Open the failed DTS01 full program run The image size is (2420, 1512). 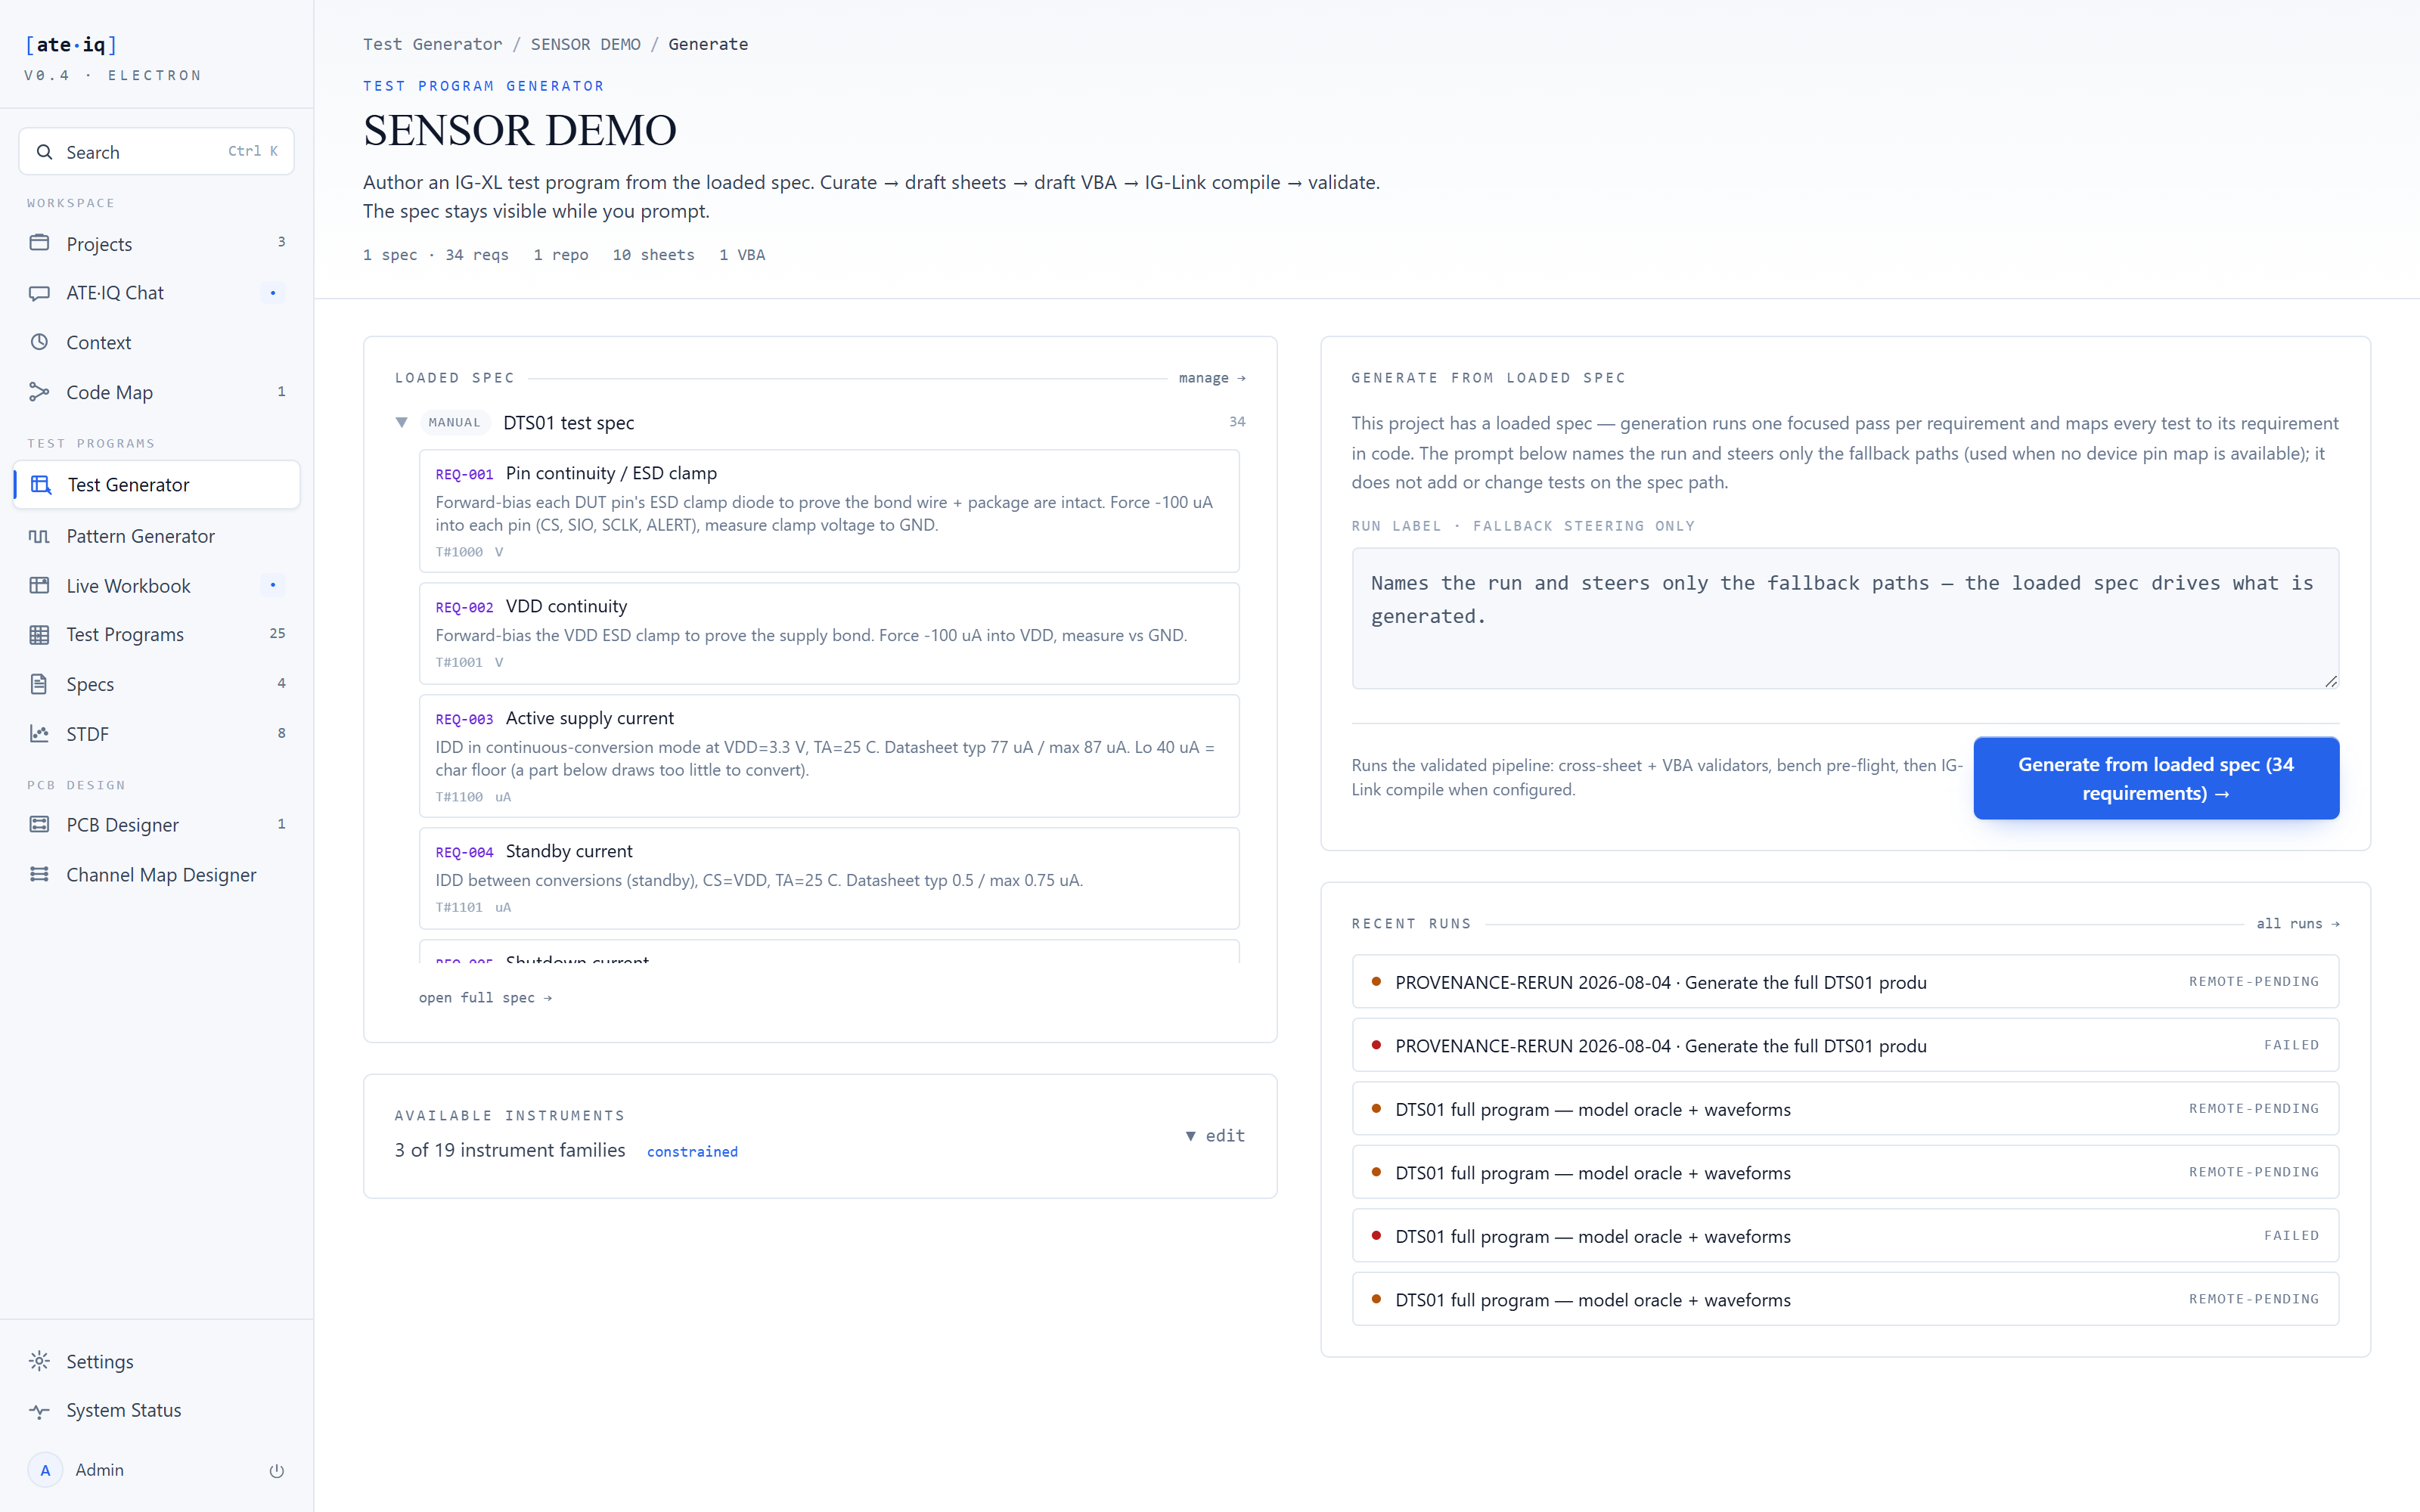tap(1845, 1236)
